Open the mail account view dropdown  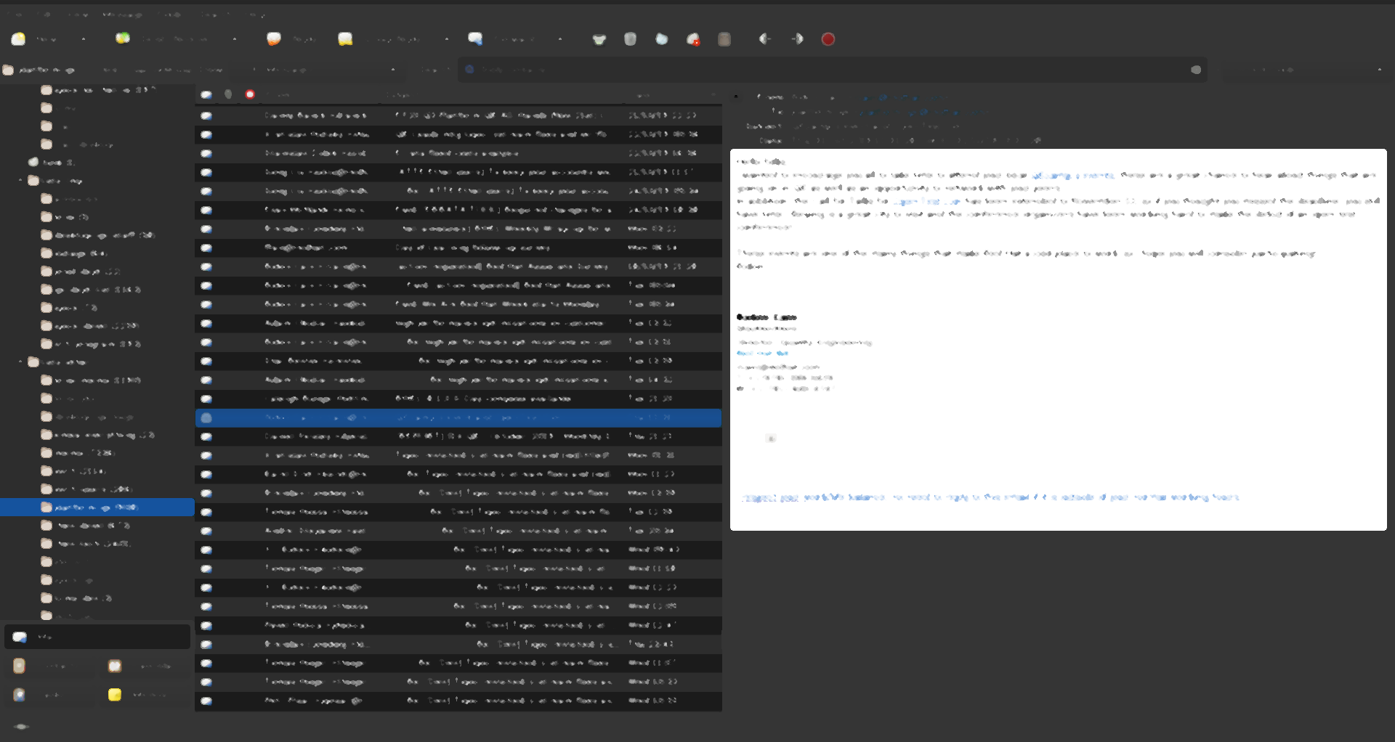click(393, 70)
